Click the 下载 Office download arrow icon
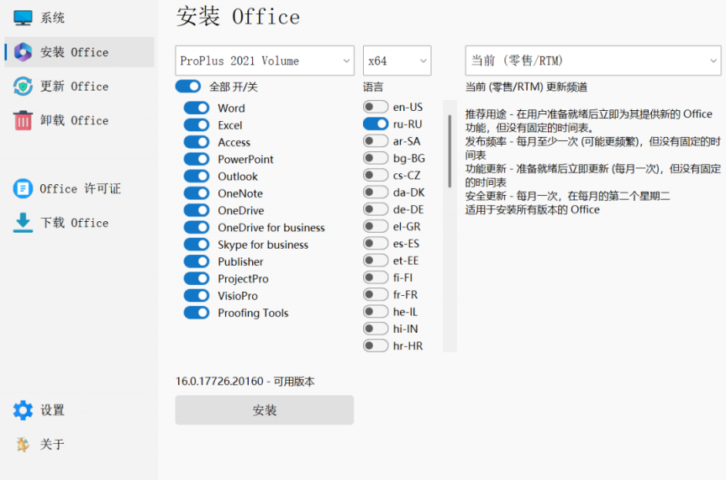The image size is (726, 480). [23, 223]
